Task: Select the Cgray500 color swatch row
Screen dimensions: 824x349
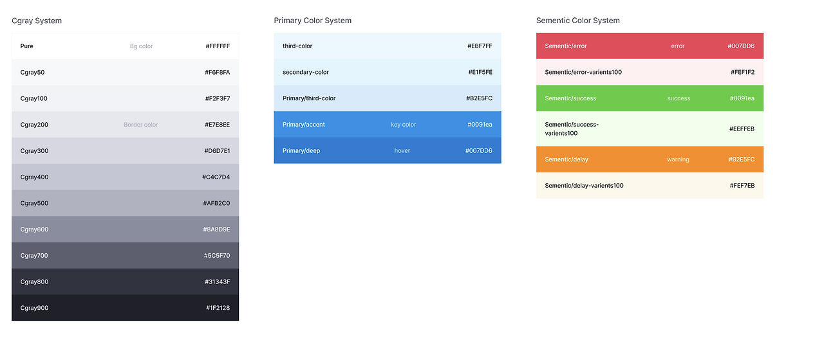Action: (125, 203)
